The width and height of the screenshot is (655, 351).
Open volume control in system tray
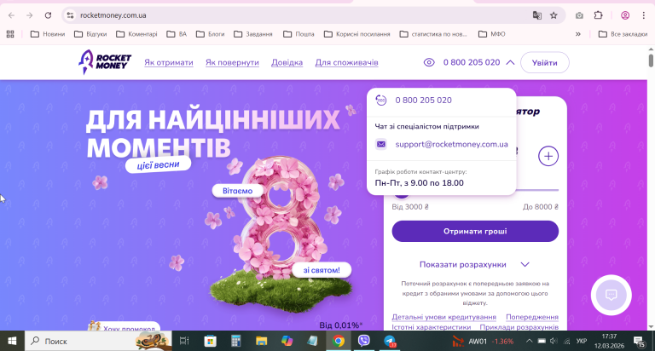point(554,341)
